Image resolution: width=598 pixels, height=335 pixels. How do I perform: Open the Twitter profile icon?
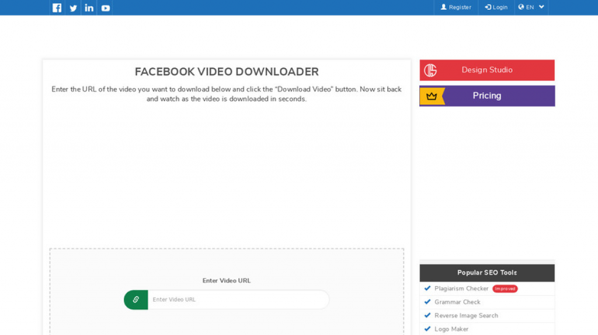73,8
